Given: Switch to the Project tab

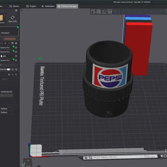Looking at the screenshot, I should click(31, 6).
